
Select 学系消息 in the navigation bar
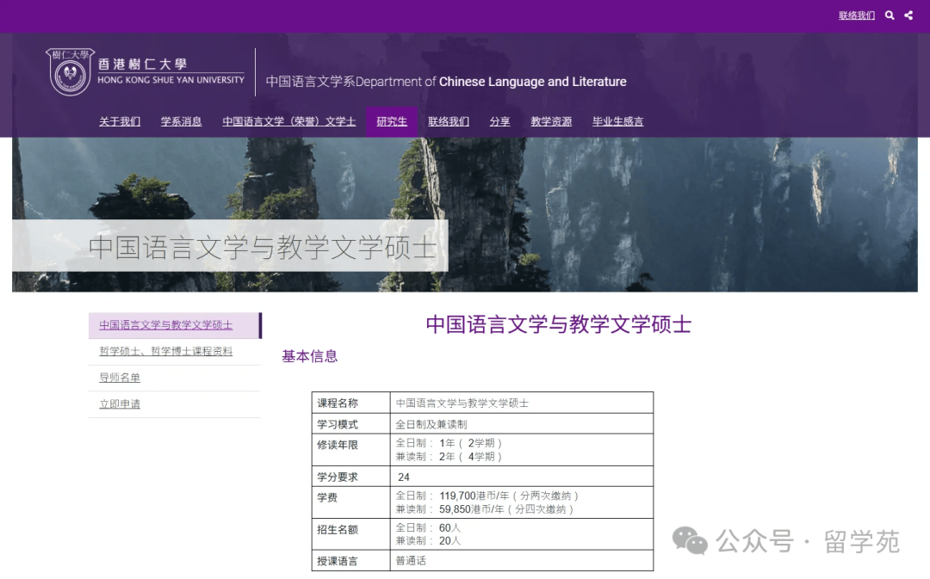[x=181, y=121]
